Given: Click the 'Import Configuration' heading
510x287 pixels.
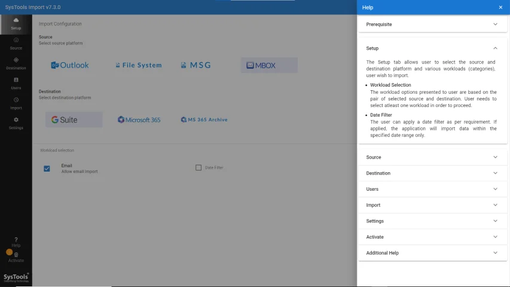Looking at the screenshot, I should coord(60,24).
